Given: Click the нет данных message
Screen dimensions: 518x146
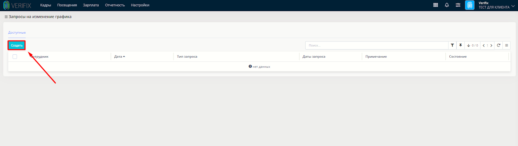Looking at the screenshot, I should click(259, 67).
